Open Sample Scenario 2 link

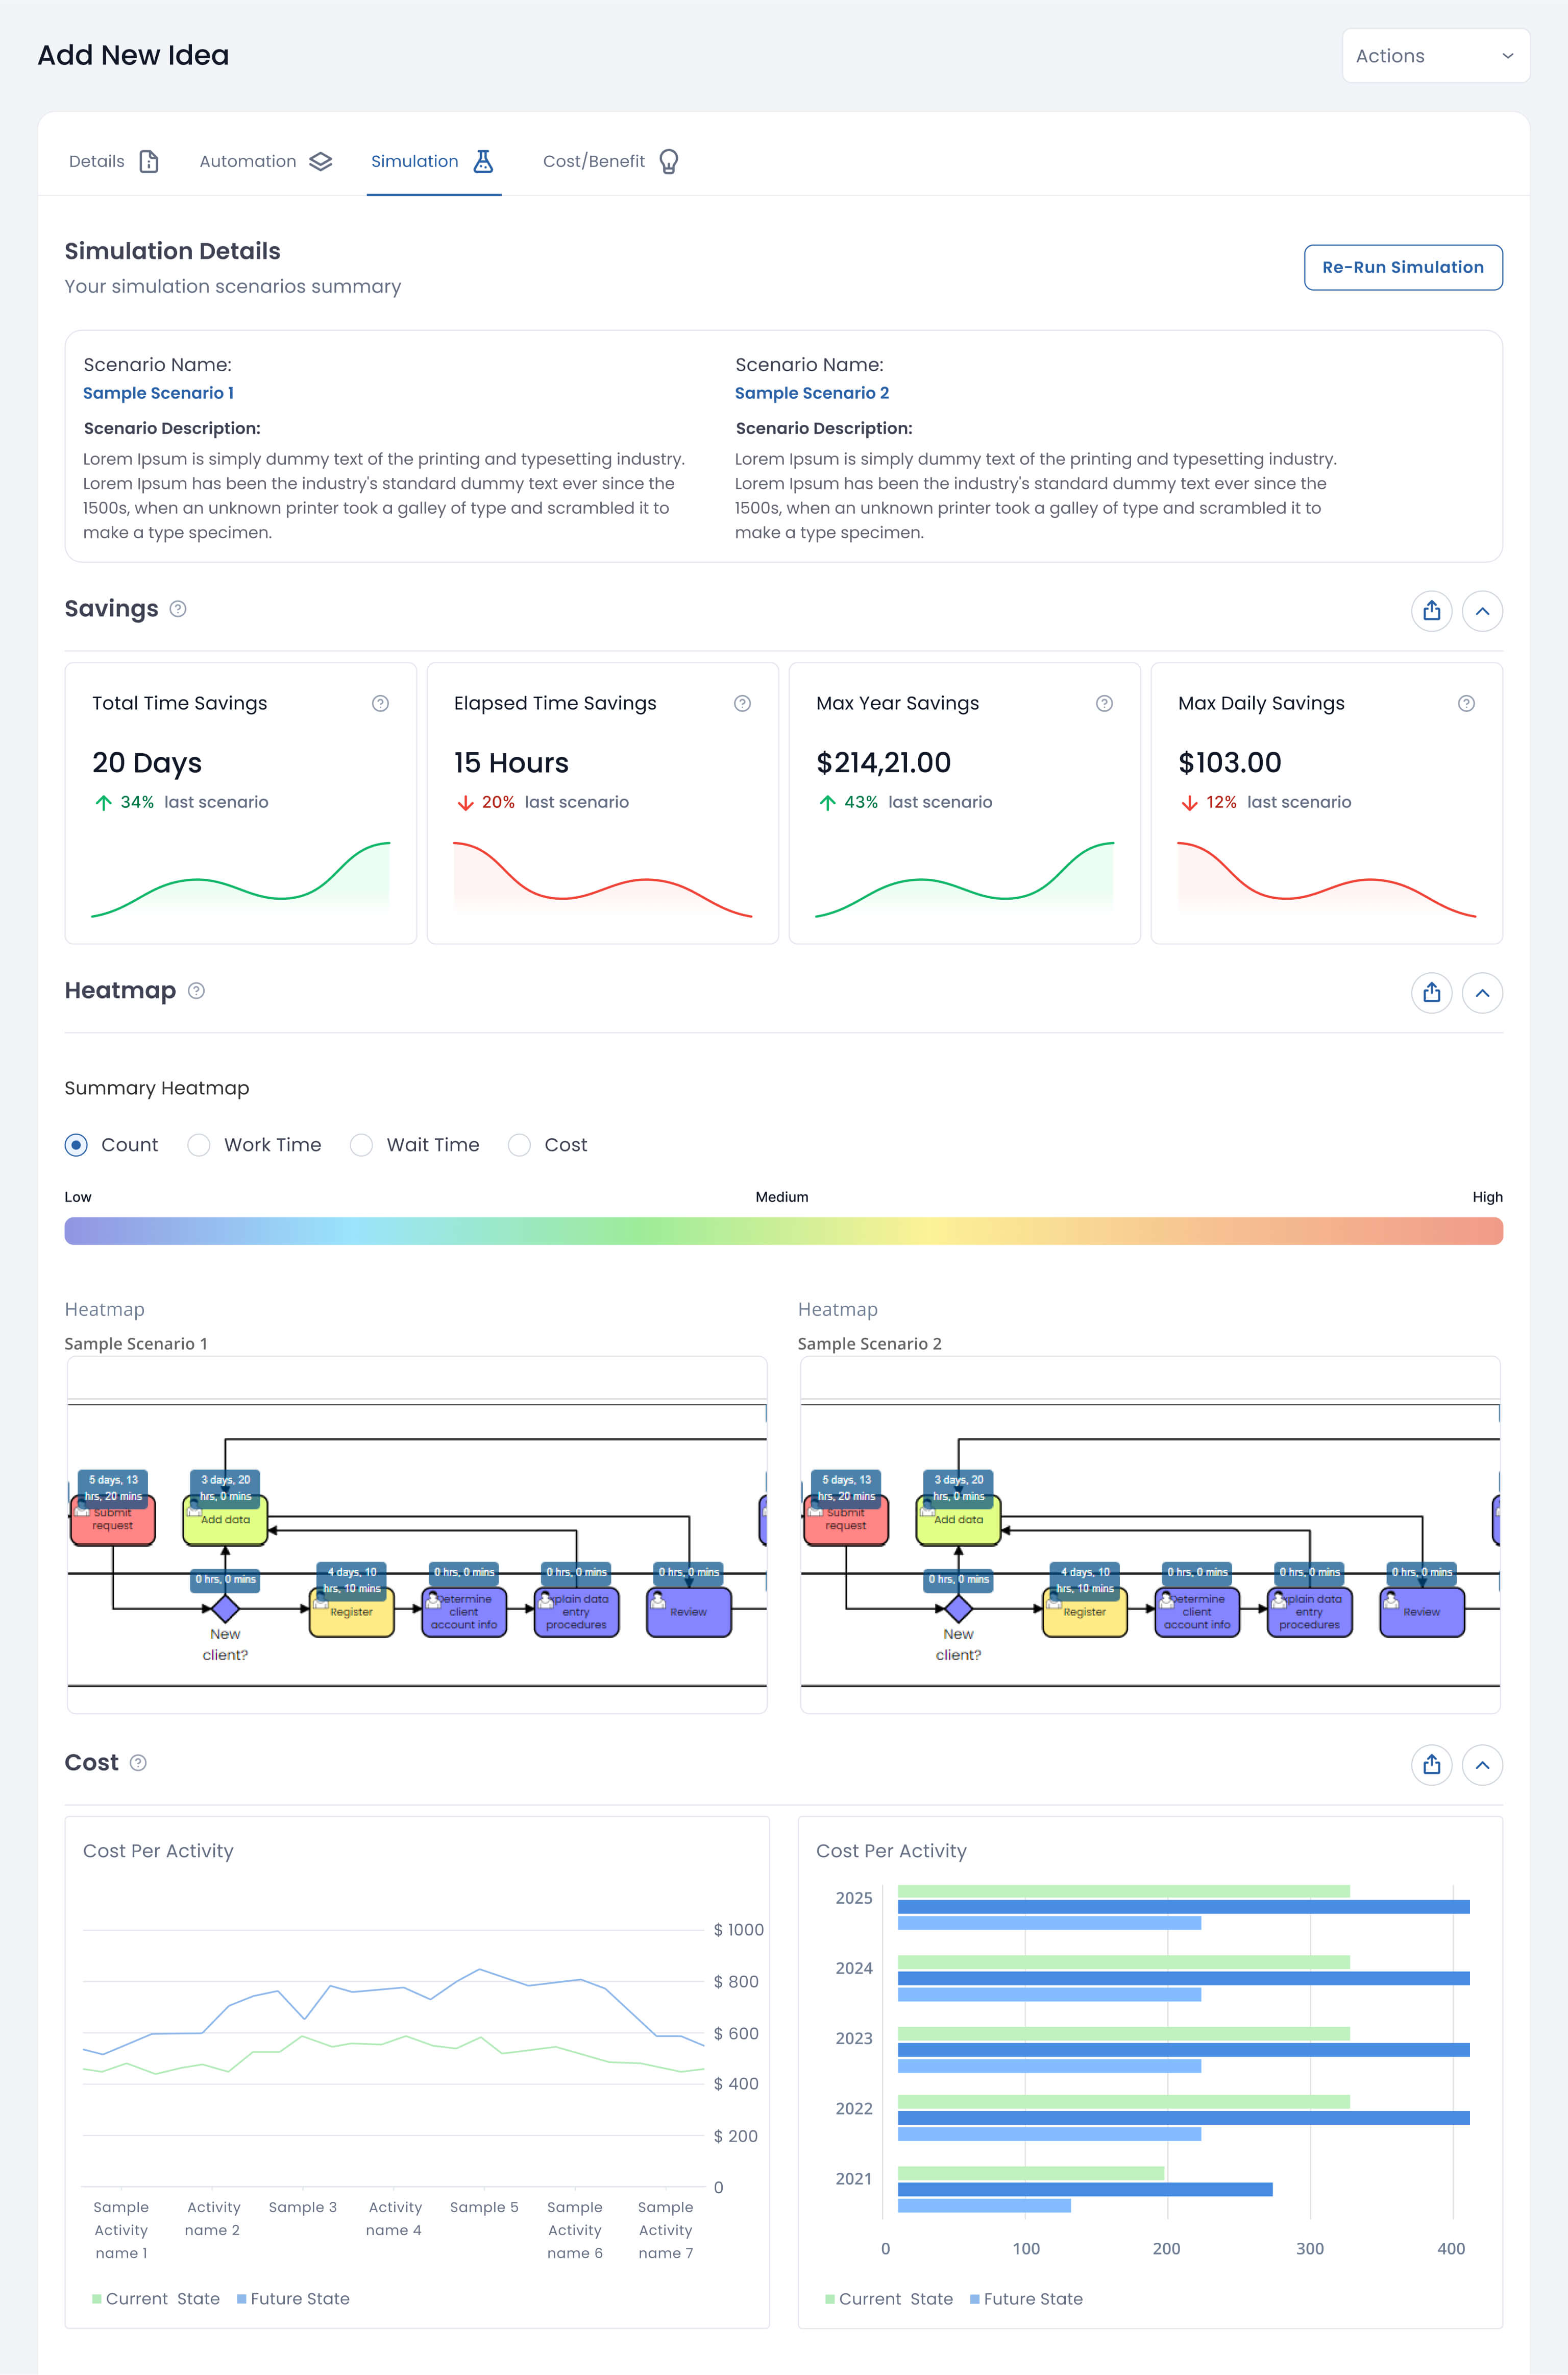tap(811, 393)
